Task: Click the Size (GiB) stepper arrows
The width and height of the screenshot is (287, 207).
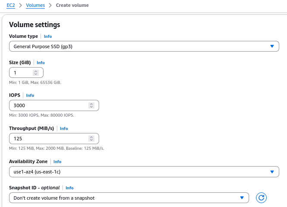Action: click(36, 73)
